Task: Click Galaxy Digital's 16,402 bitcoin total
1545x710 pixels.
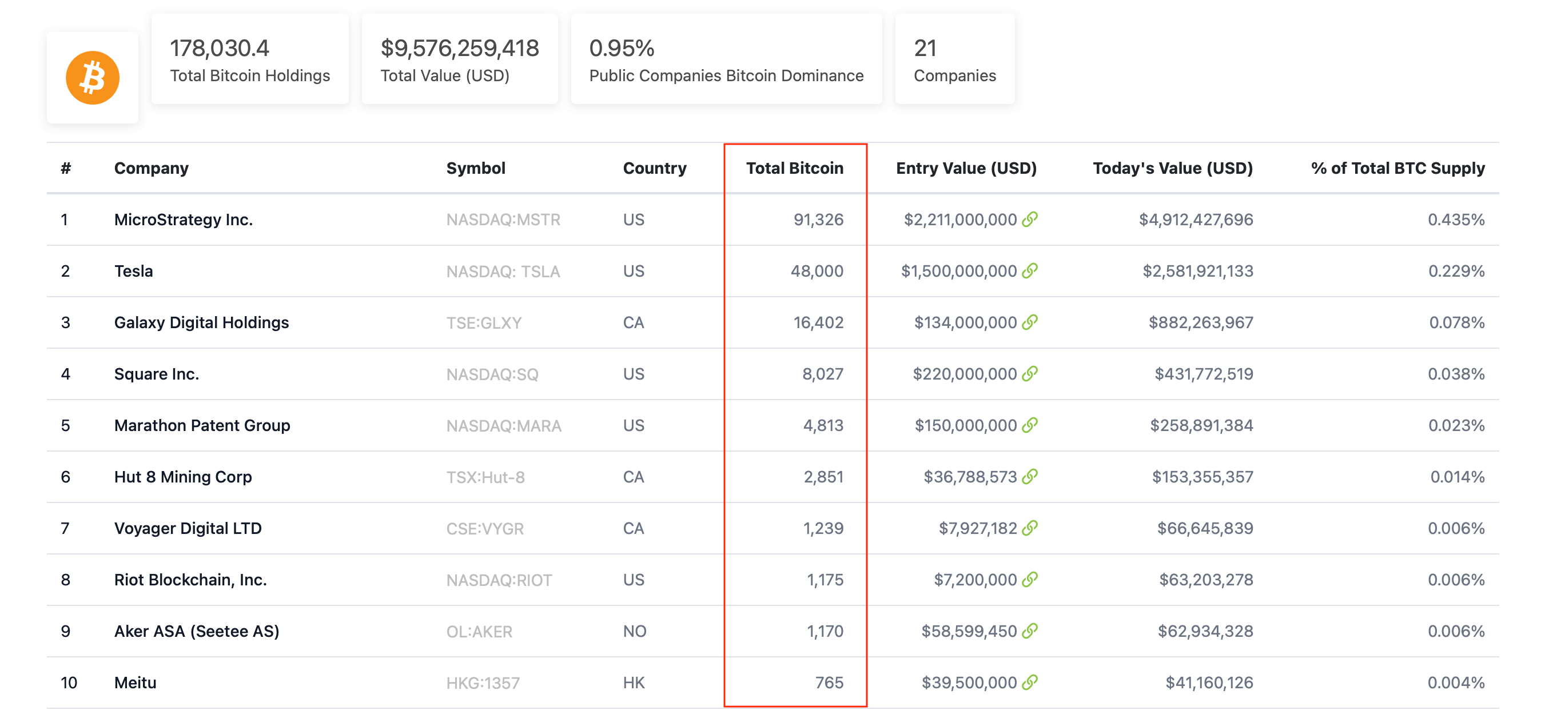Action: [818, 322]
